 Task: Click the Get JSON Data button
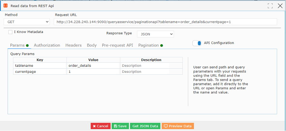click(x=145, y=126)
